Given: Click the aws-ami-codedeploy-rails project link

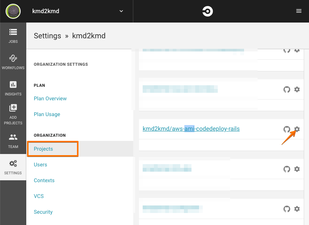Looking at the screenshot, I should (x=191, y=128).
